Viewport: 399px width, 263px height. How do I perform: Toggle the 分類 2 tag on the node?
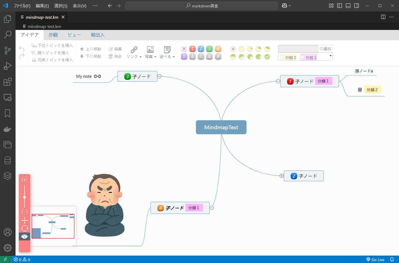pyautogui.click(x=288, y=57)
